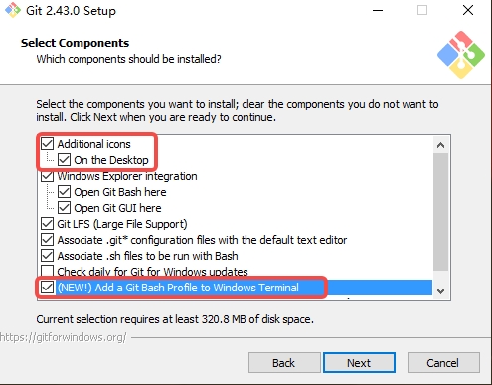This screenshot has width=492, height=385.
Task: Uncheck Associate .sh files with Bash
Action: point(48,256)
